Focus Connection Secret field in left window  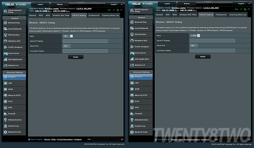(x=85, y=51)
